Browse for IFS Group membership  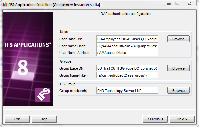[178, 91]
